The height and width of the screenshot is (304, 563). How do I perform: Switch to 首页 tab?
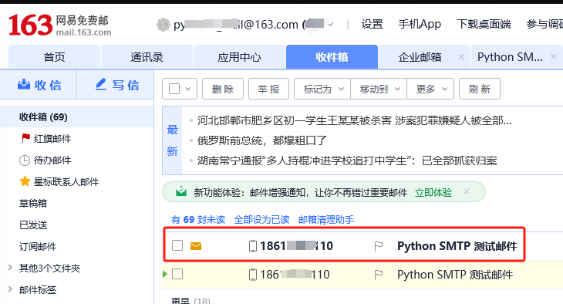coord(54,57)
